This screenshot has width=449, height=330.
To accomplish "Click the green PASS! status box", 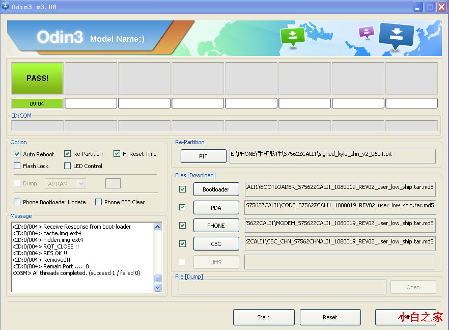I will pos(37,78).
